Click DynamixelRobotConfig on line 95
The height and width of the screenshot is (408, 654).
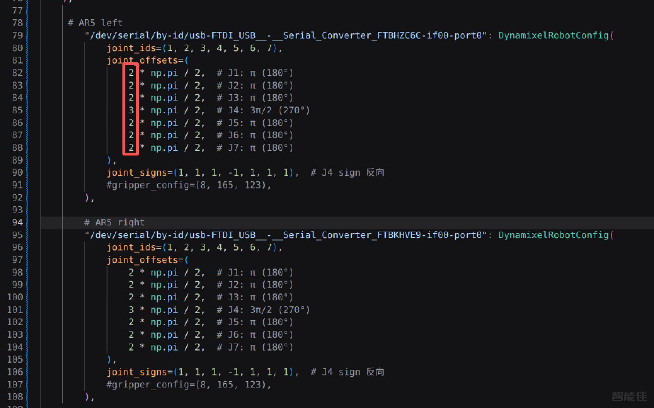pos(553,235)
